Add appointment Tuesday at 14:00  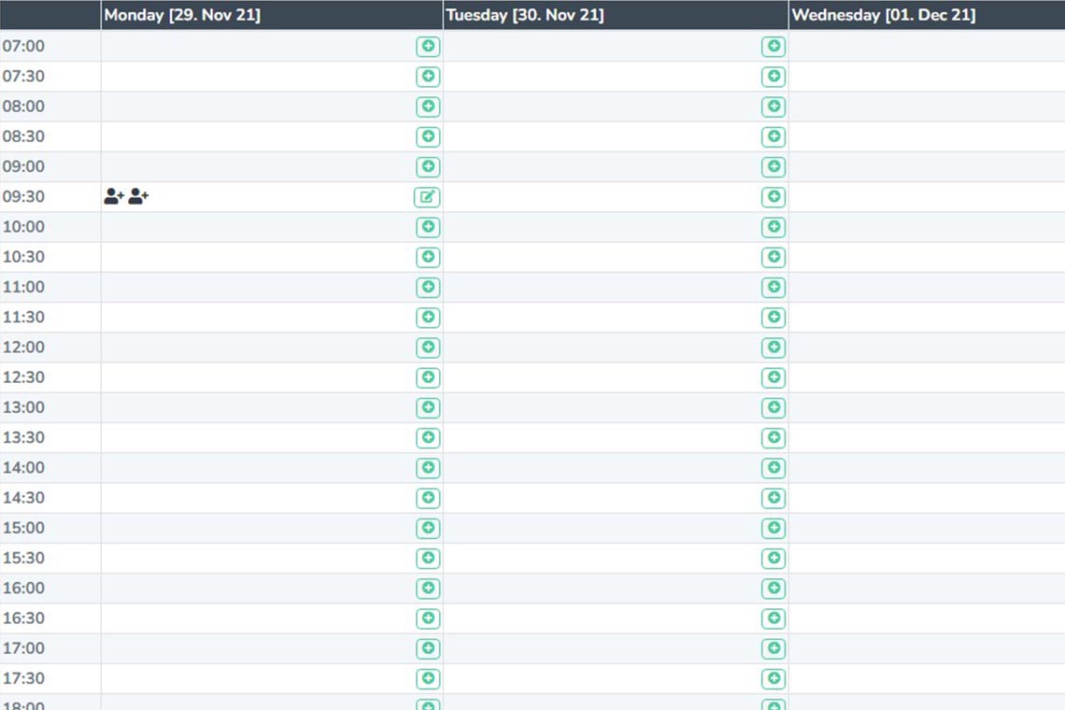click(774, 467)
